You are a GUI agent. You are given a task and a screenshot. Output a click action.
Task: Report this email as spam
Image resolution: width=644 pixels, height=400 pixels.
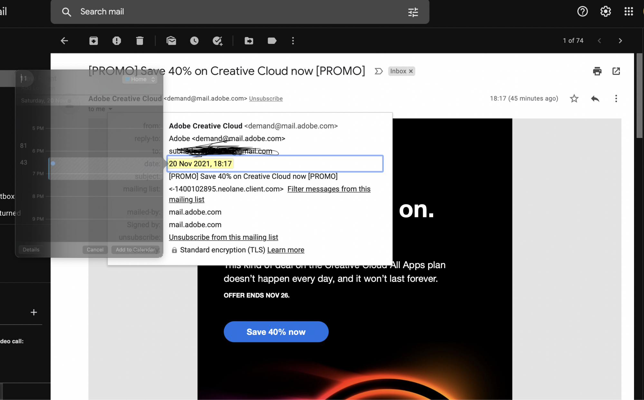click(x=117, y=41)
